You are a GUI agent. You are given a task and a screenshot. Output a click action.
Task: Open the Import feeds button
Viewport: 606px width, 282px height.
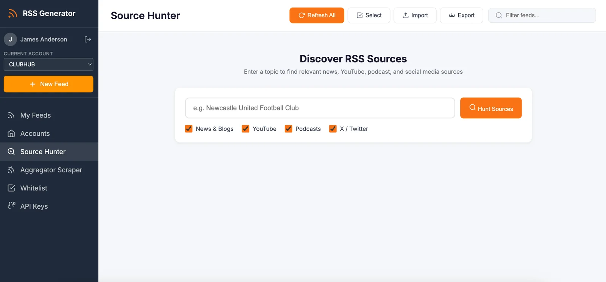point(415,15)
